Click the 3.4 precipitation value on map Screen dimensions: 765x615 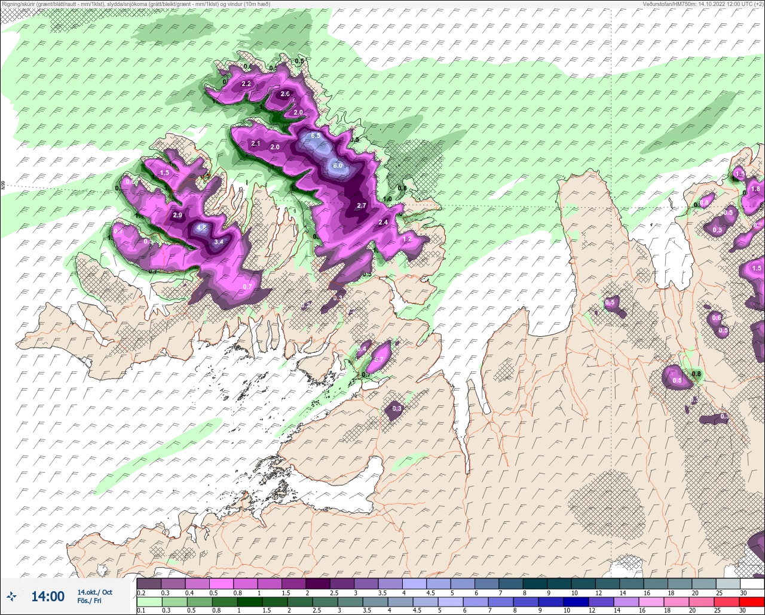pos(219,242)
